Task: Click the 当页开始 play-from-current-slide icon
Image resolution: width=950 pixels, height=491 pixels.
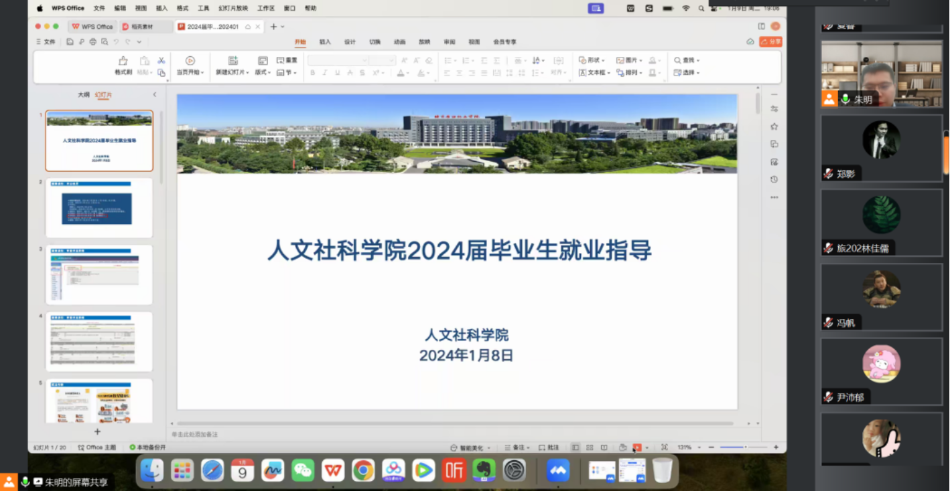Action: click(x=190, y=61)
